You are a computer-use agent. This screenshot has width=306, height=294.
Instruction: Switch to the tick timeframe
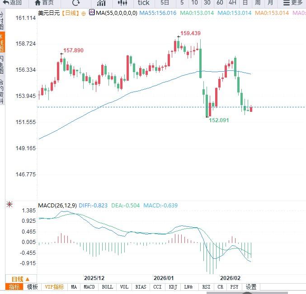coord(143,3)
